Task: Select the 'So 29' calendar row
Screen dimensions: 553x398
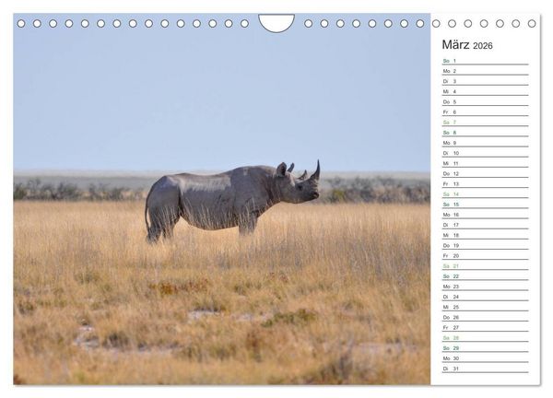Action: coord(486,348)
